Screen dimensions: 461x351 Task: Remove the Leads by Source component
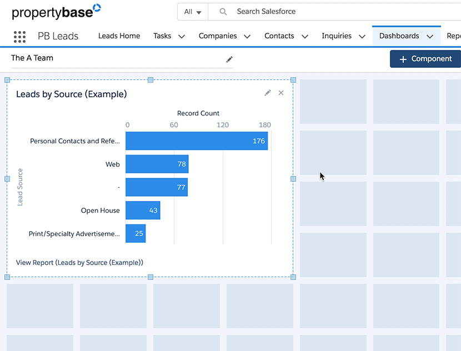[281, 93]
